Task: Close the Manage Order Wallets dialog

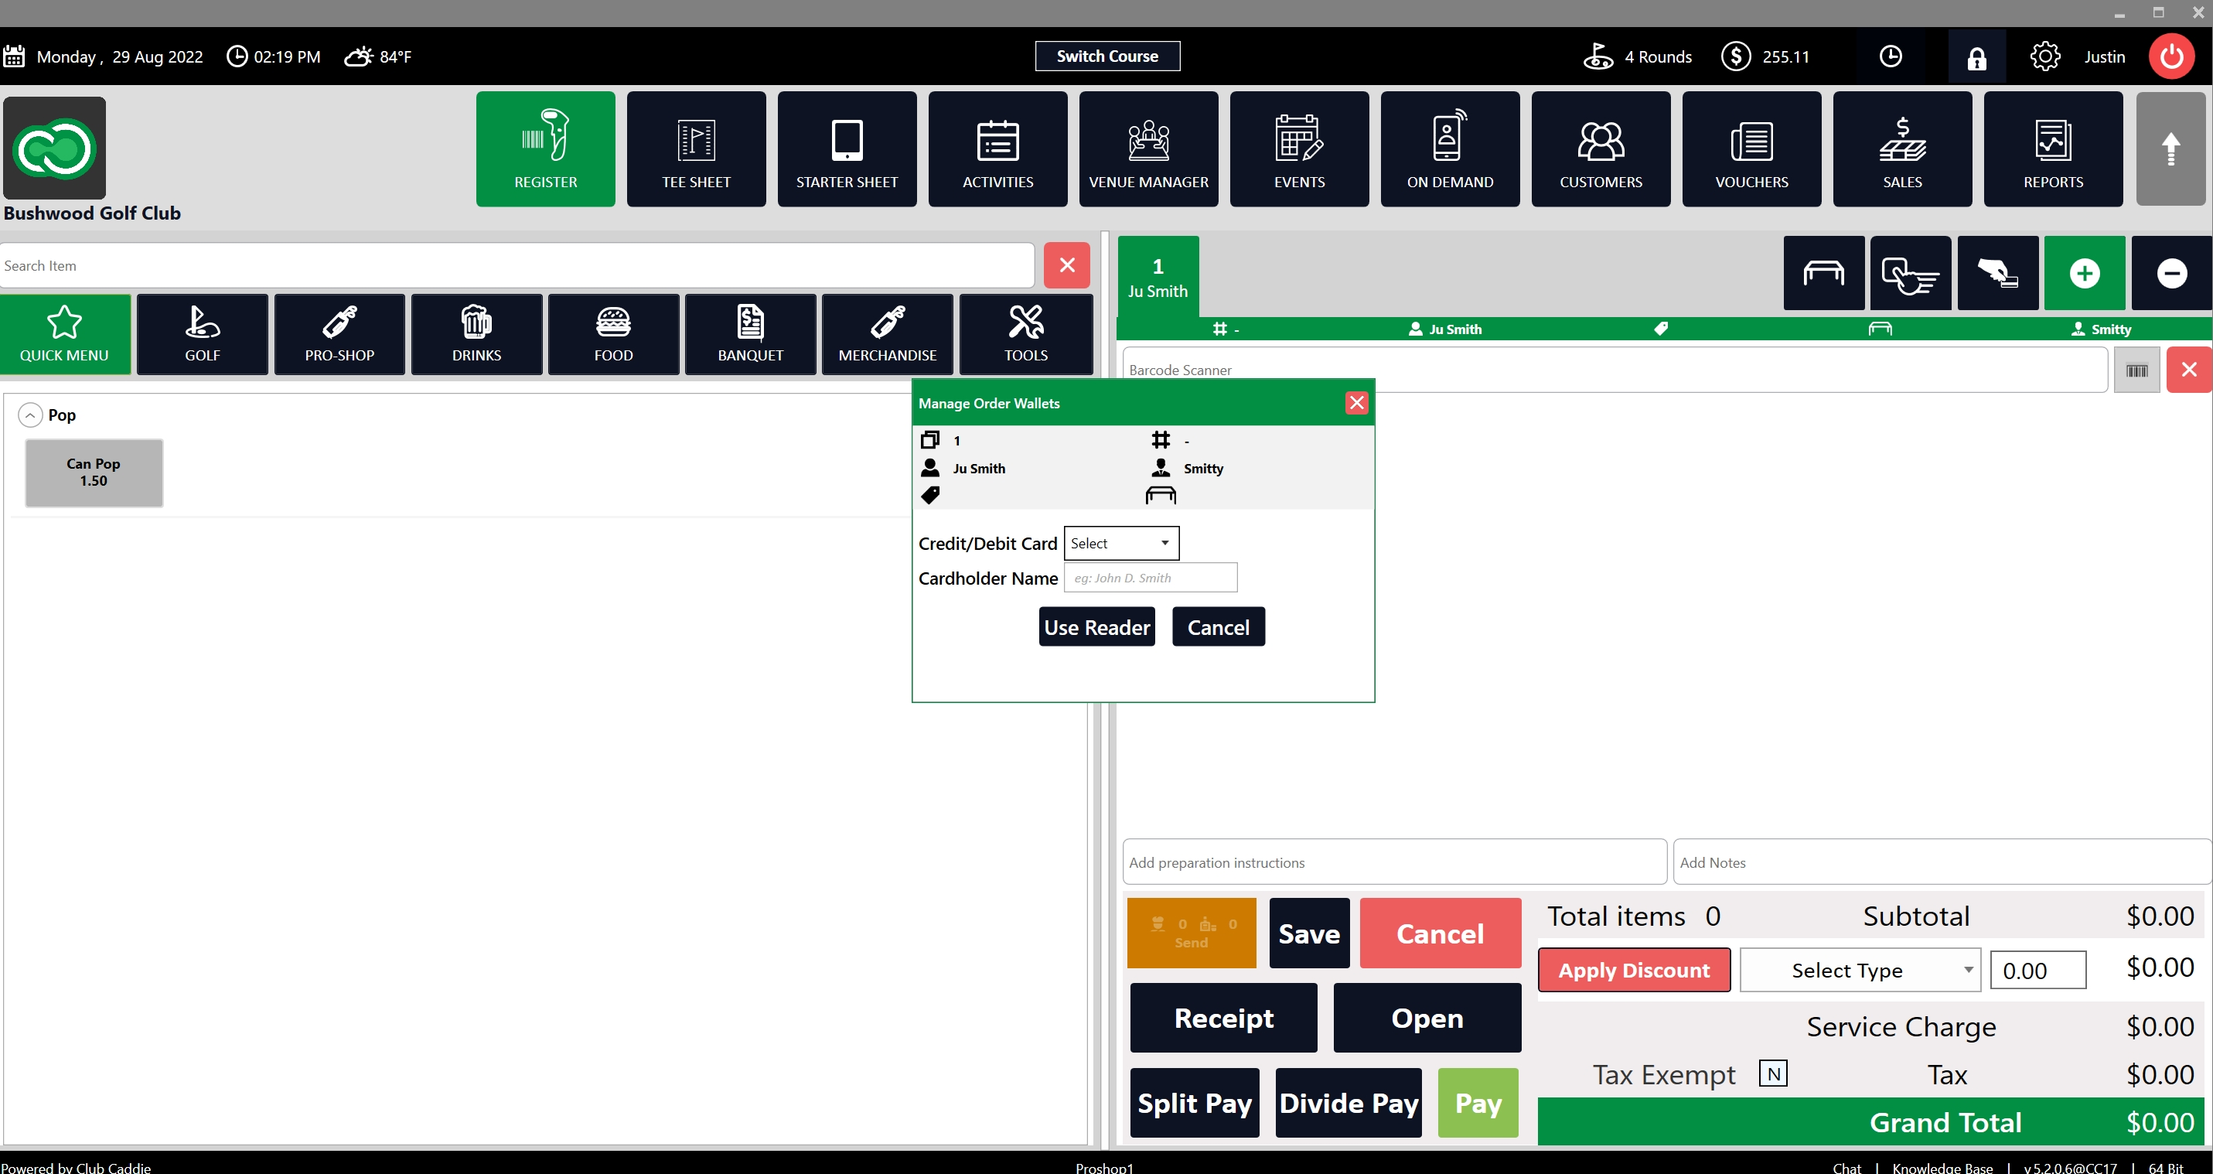Action: [1356, 403]
